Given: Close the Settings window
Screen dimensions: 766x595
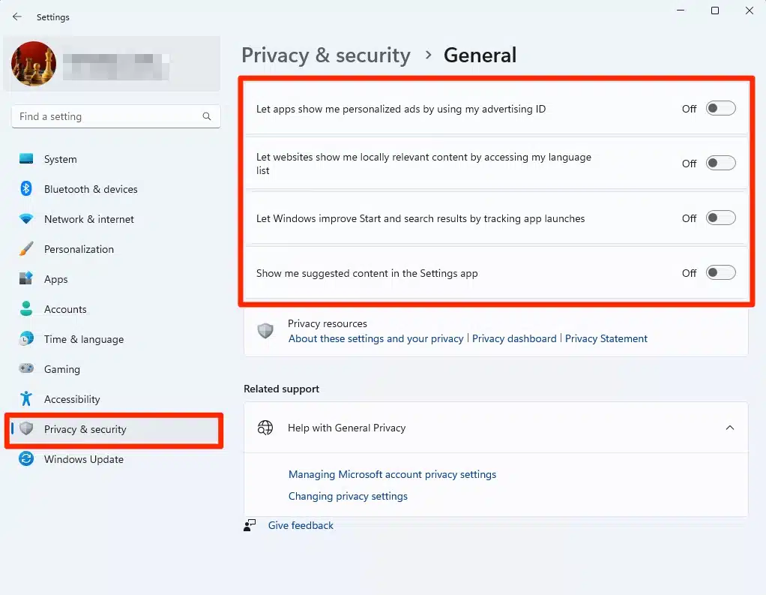Looking at the screenshot, I should pos(749,11).
